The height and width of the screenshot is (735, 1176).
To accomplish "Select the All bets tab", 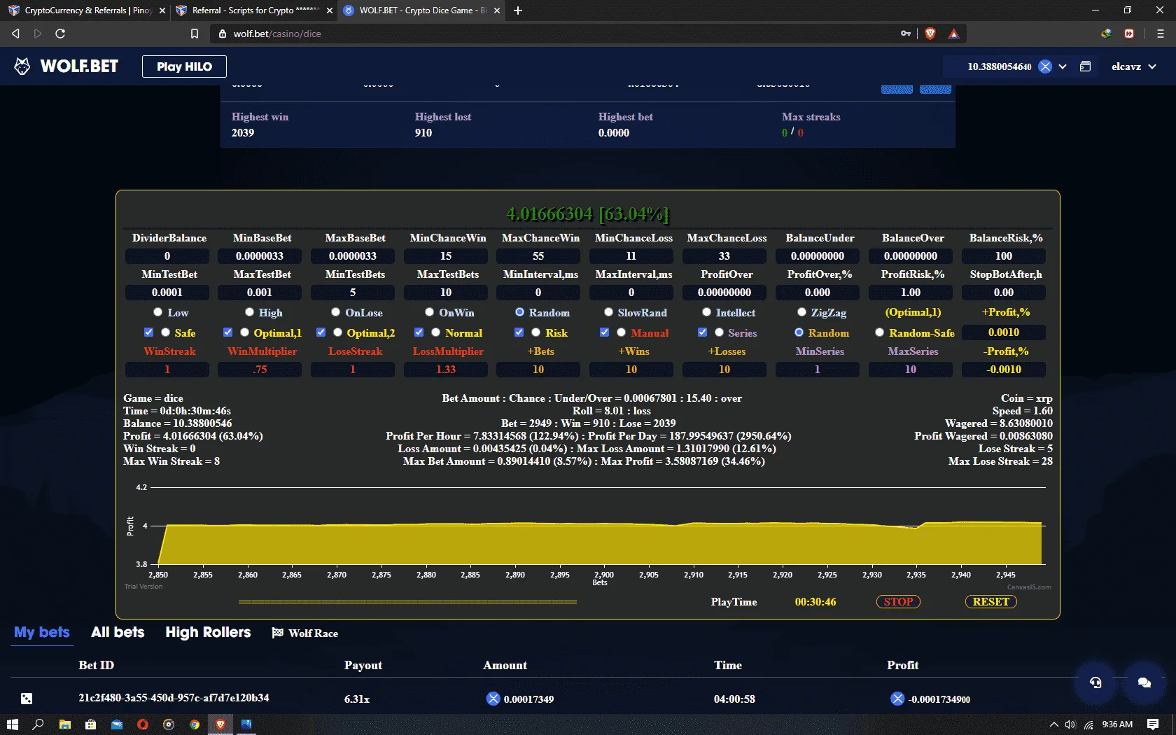I will click(118, 632).
